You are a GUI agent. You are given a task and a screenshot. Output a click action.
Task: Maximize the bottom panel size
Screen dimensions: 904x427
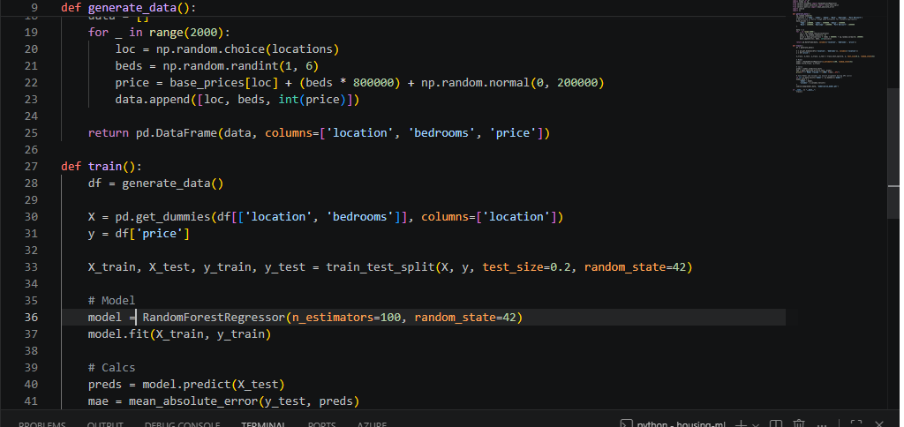click(x=856, y=424)
